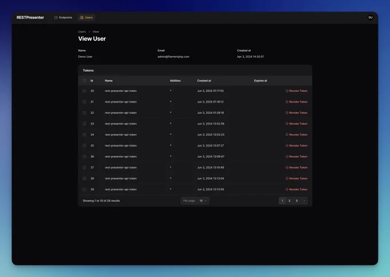Click the Apr 3, 2024 14:30:57 value

tap(251, 57)
